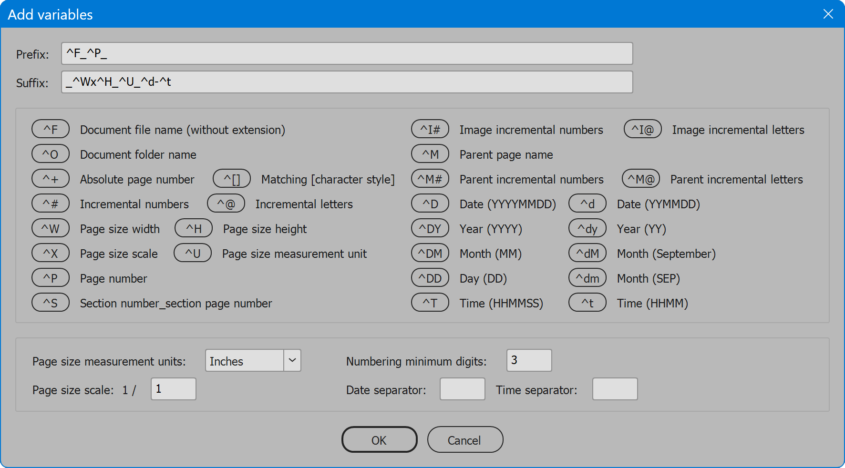This screenshot has height=468, width=845.
Task: Click the Time separator field
Action: pyautogui.click(x=615, y=389)
